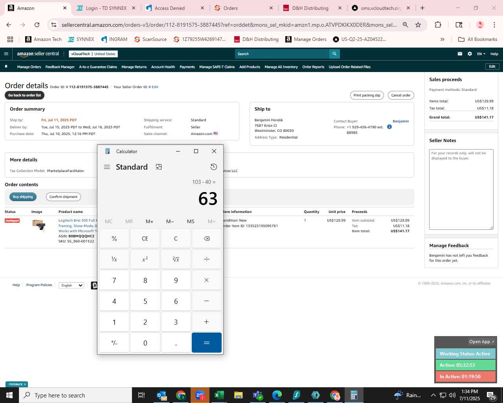Image resolution: width=503 pixels, height=403 pixels.
Task: Click the MS memory store key
Action: [191, 222]
